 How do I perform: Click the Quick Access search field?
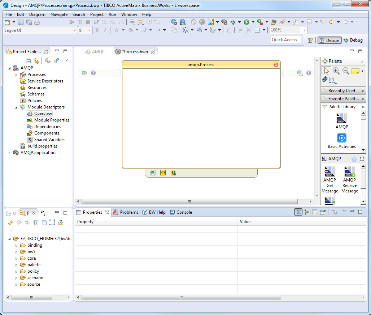tap(286, 40)
